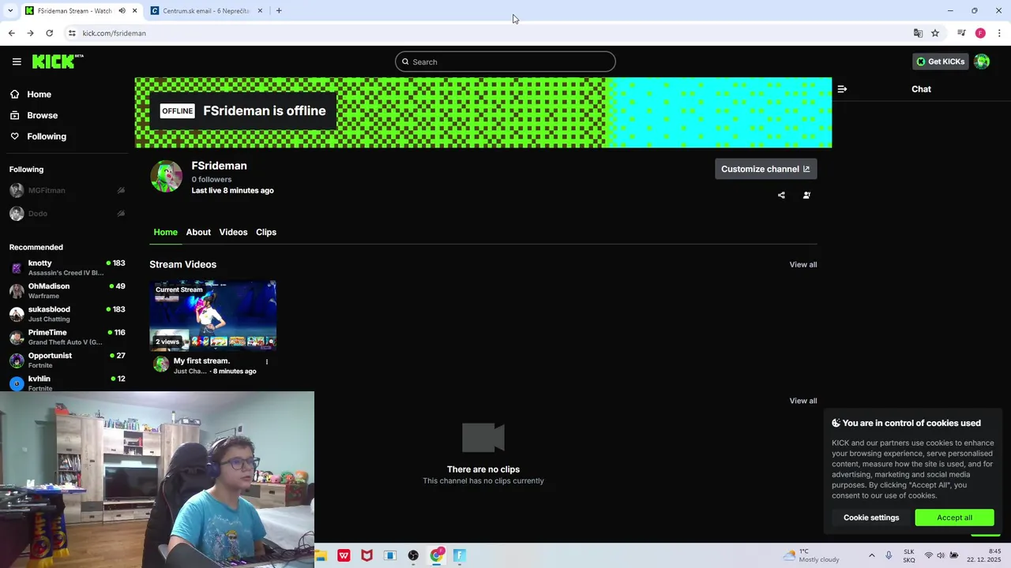Screen dimensions: 1011x568
Task: Open OBS Studio from taskbar
Action: click(413, 555)
